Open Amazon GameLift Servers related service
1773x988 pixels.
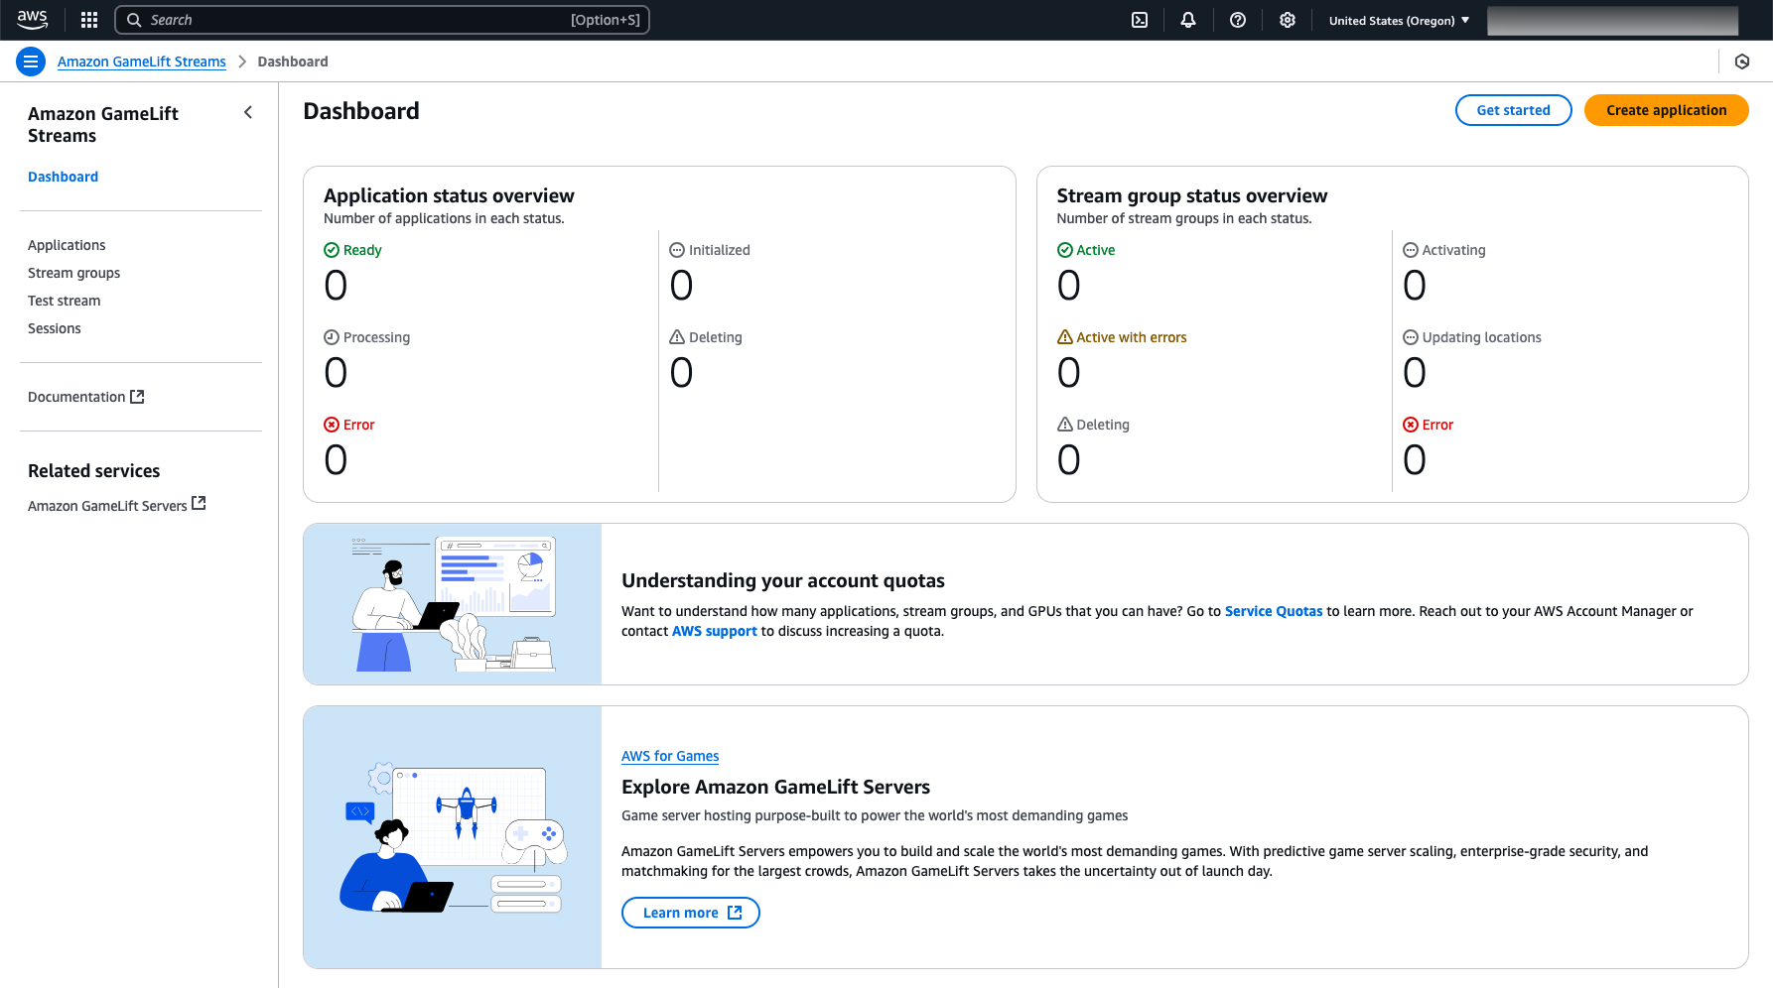pos(116,505)
